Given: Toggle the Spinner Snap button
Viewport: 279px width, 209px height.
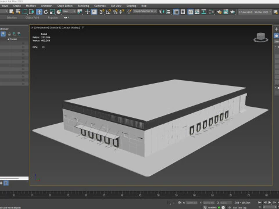Looking at the screenshot, I should point(121,12).
